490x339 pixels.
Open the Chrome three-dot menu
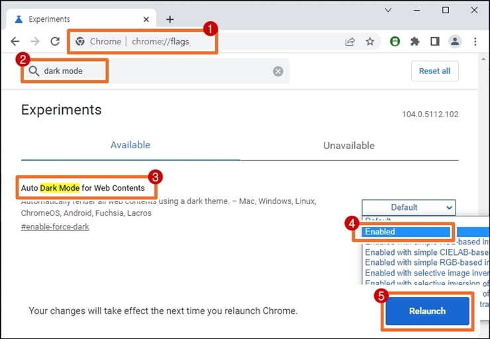[475, 41]
